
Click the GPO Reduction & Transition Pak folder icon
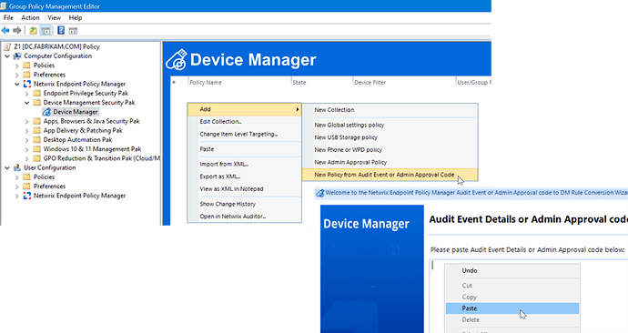click(x=36, y=158)
